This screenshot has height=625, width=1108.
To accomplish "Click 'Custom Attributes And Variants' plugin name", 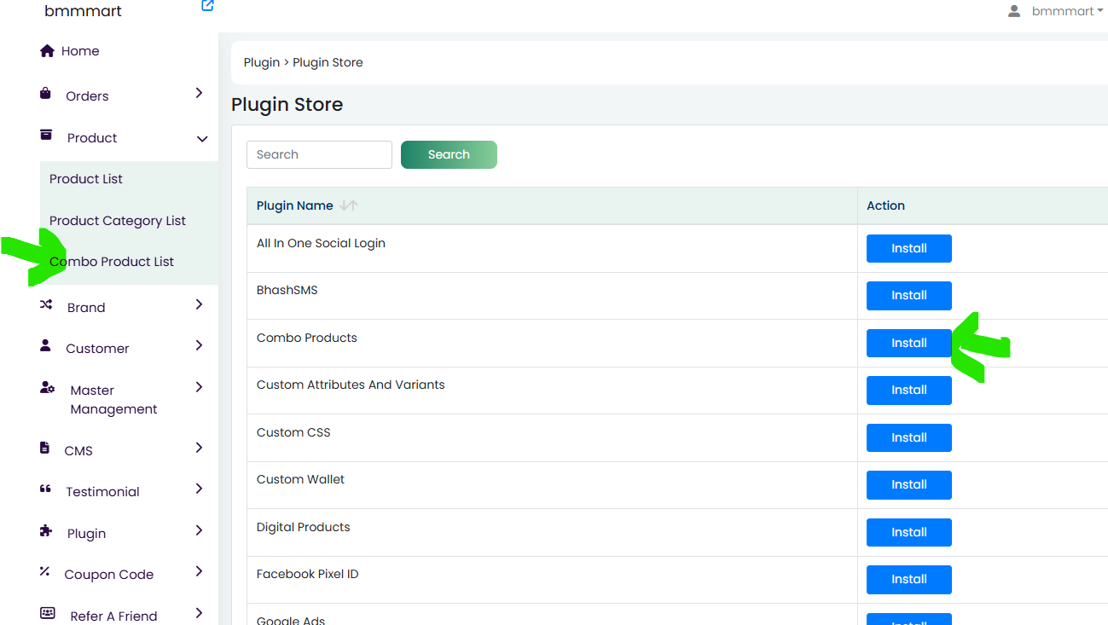I will pos(351,385).
